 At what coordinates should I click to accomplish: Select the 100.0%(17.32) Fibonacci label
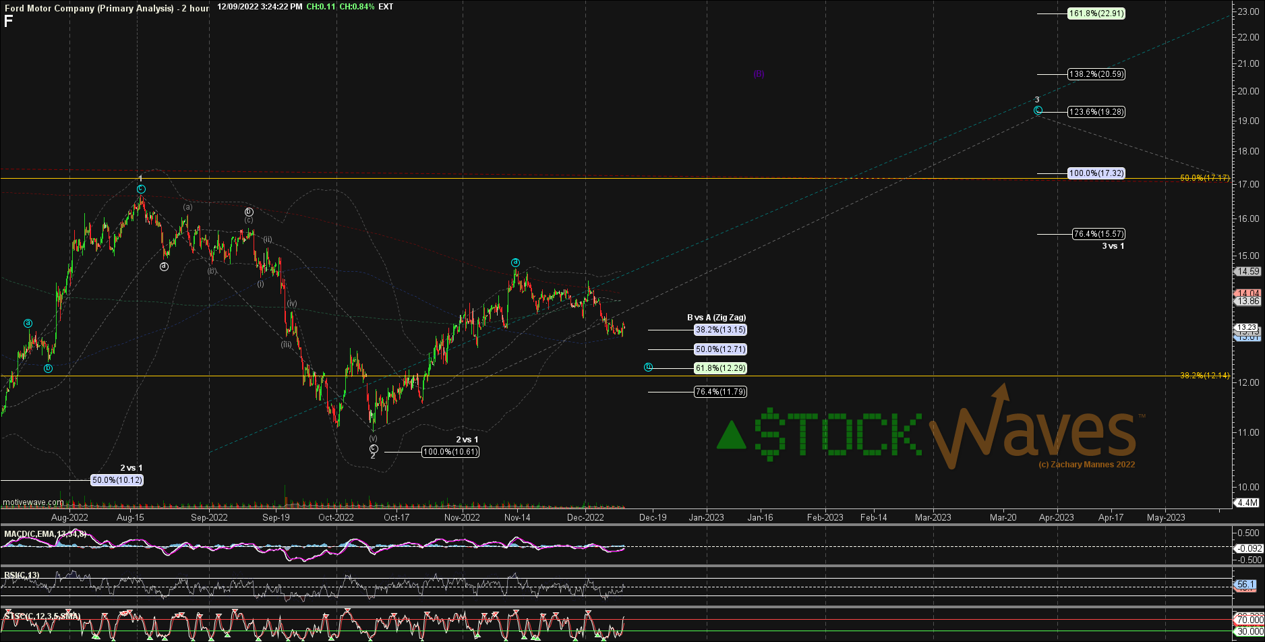(x=1096, y=173)
